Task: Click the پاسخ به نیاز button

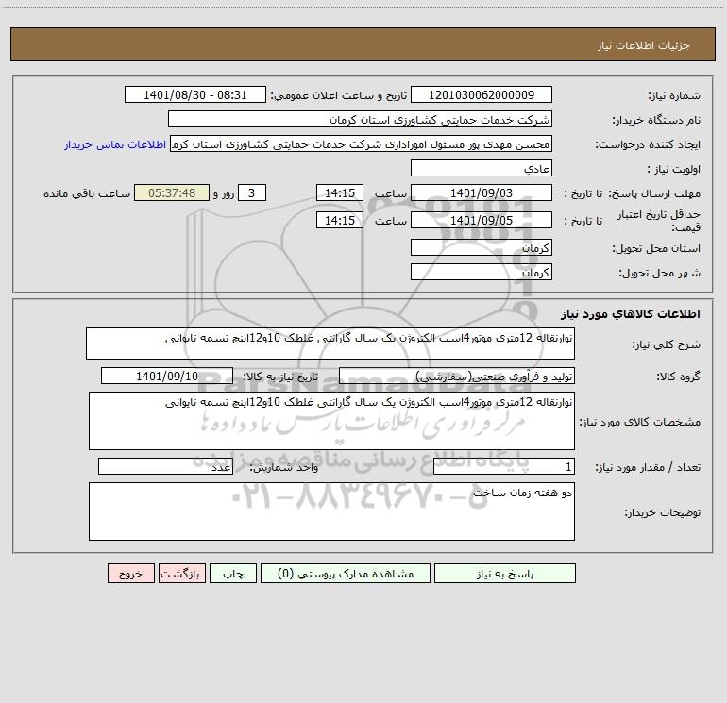Action: point(505,573)
